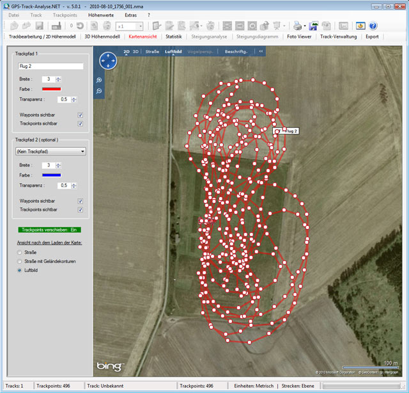Switch to the 3D Höhenmodell tab
409x393 pixels.
(102, 36)
